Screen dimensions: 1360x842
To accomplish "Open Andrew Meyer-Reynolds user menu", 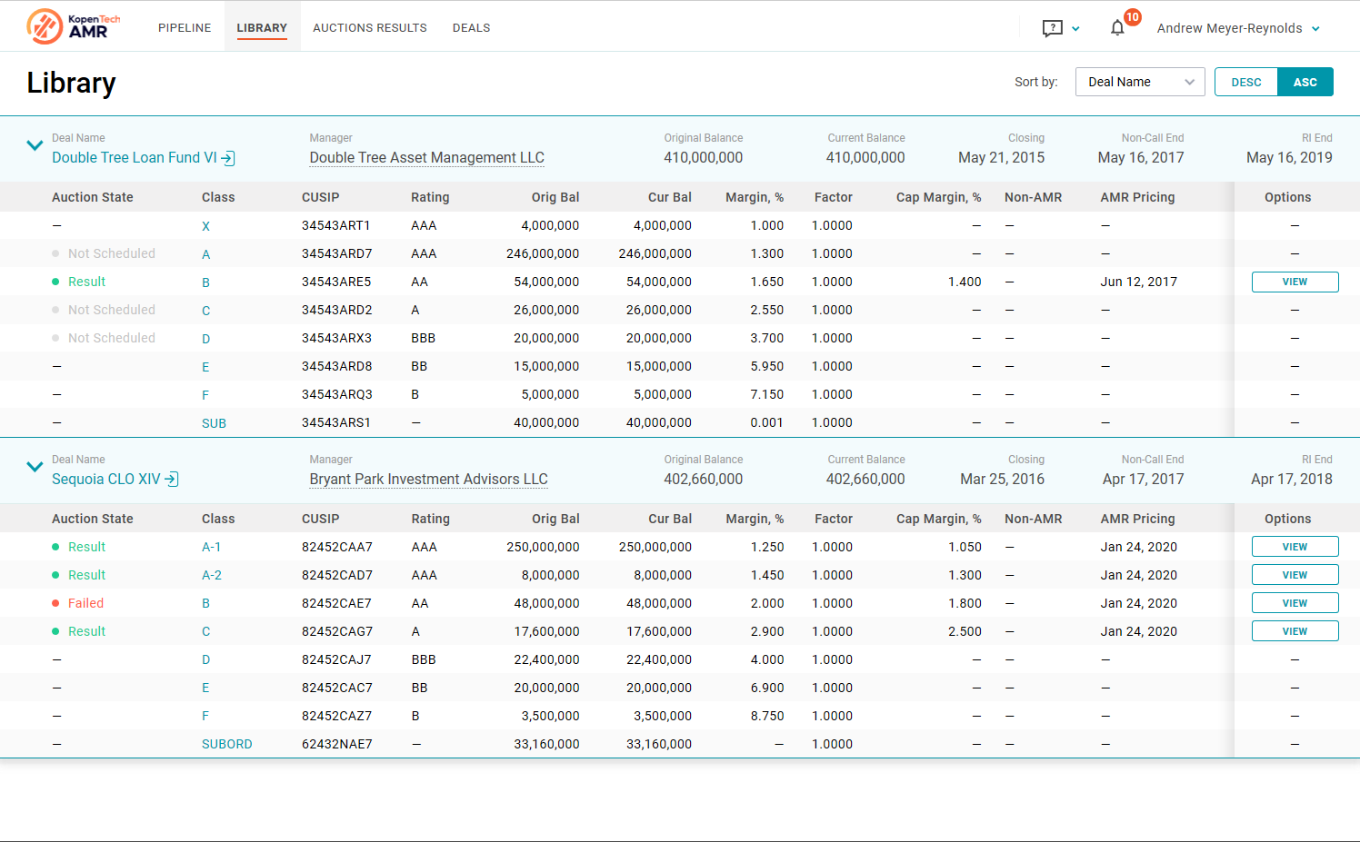I will click(x=1238, y=28).
